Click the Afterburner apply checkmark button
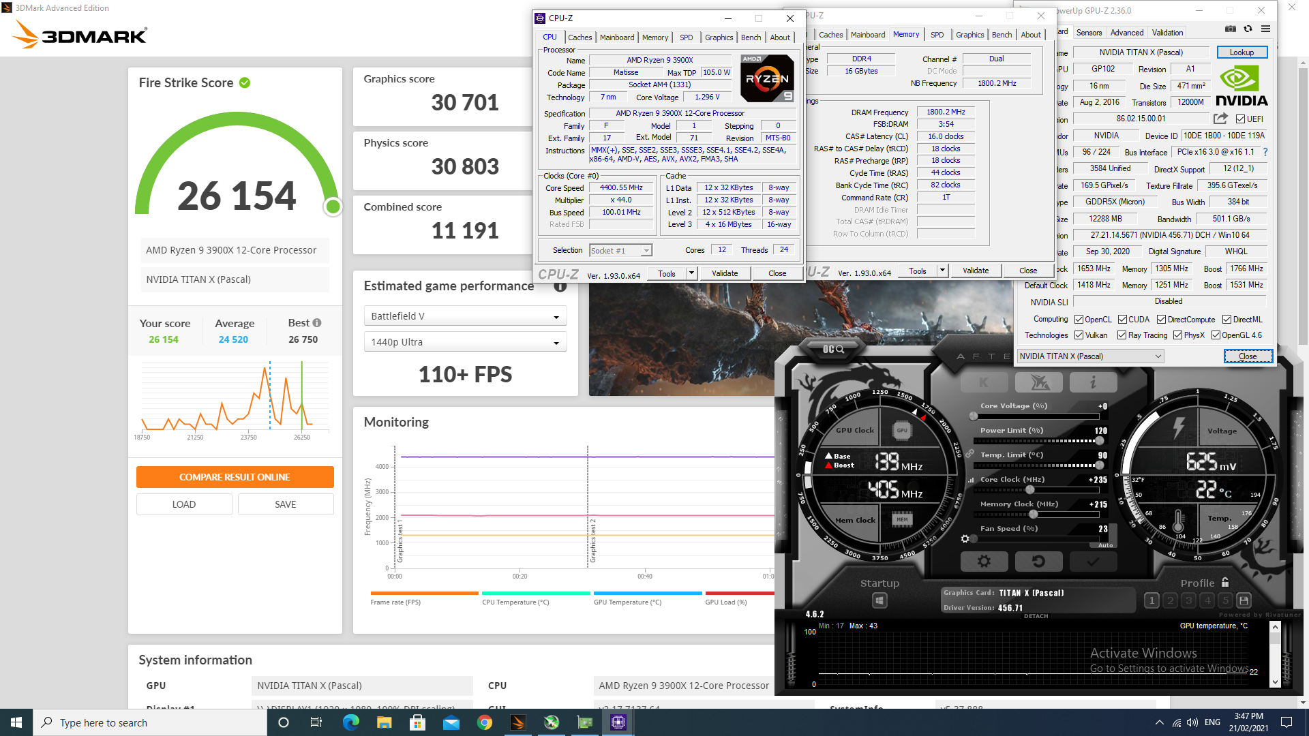This screenshot has width=1309, height=736. coord(1093,561)
